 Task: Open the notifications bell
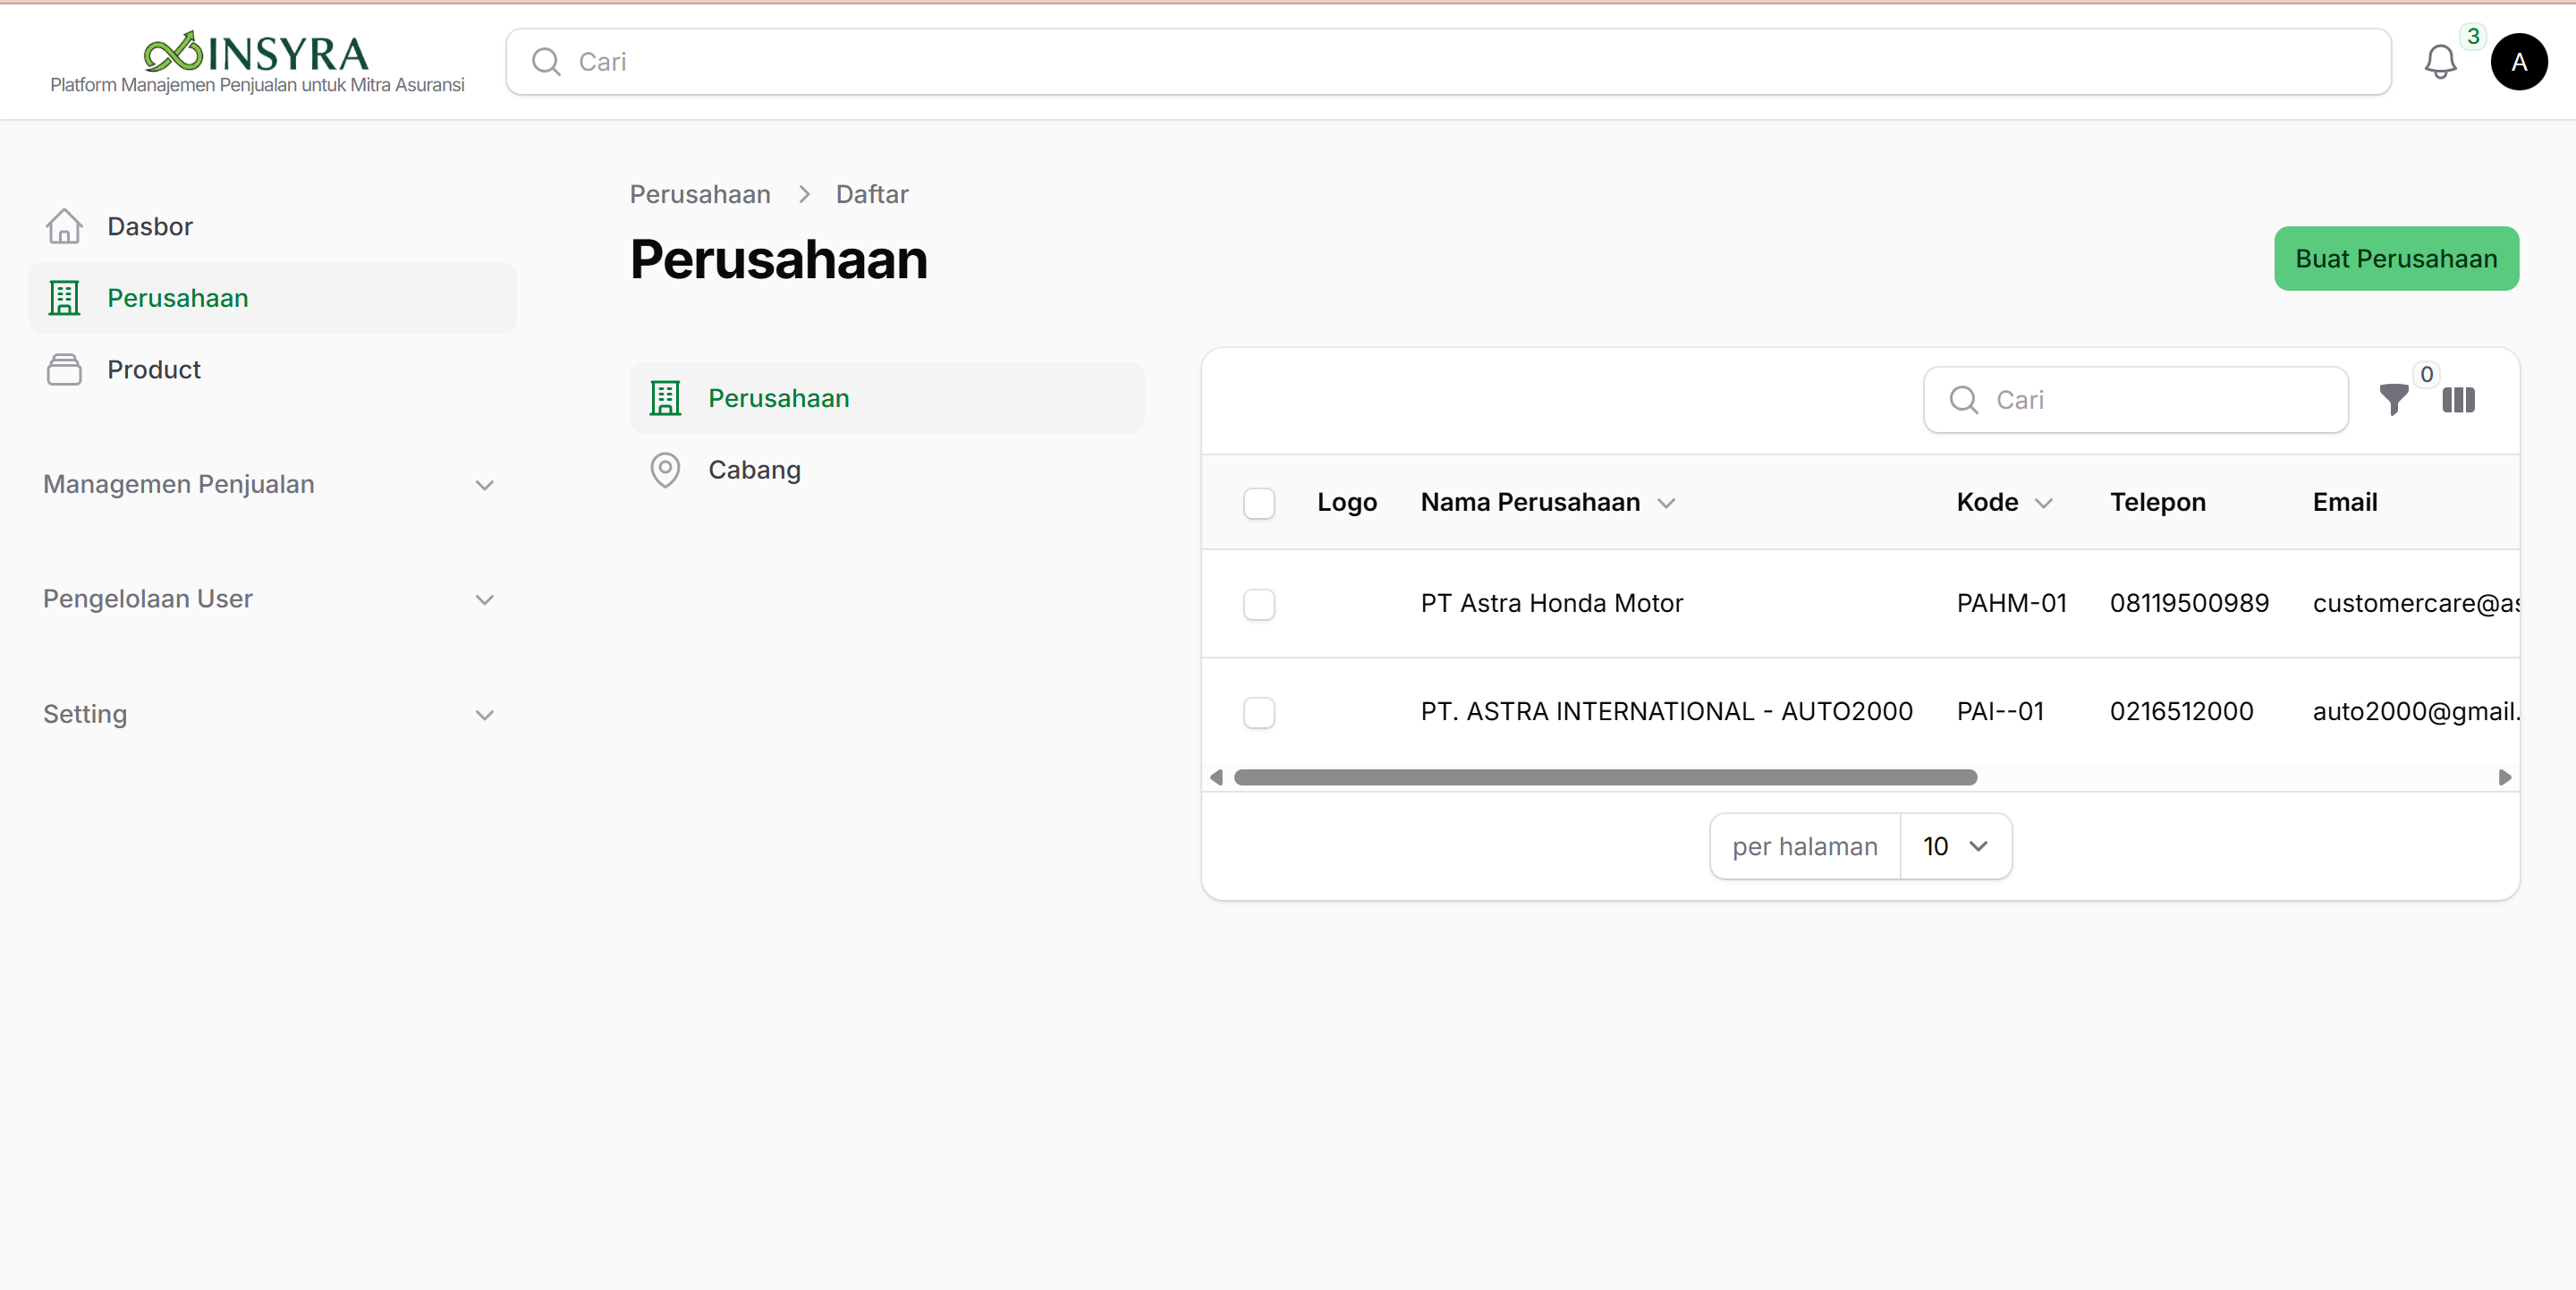[2440, 62]
